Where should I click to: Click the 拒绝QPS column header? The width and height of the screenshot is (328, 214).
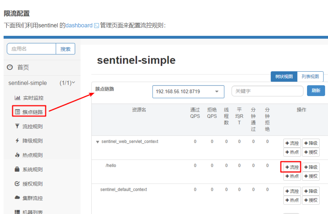pos(212,113)
